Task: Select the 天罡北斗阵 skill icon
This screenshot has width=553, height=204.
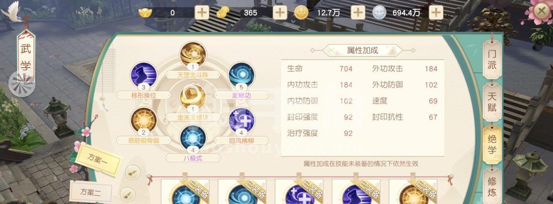Action: coord(193,54)
